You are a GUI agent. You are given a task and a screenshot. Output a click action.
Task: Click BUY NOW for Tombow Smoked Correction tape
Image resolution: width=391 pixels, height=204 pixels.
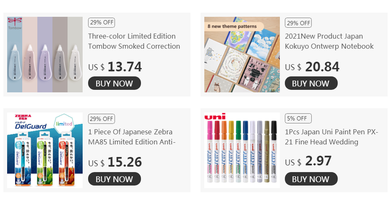pyautogui.click(x=115, y=83)
